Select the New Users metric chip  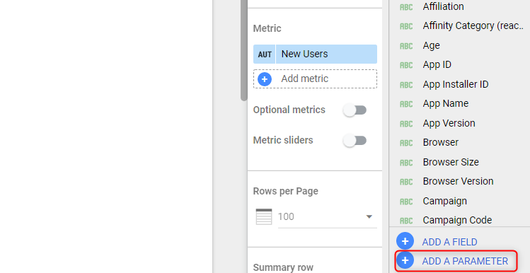[316, 54]
